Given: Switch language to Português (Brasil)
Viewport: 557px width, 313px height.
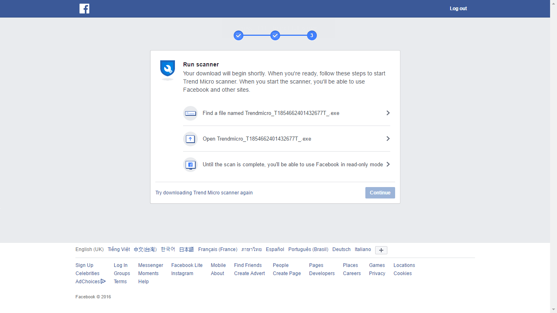Looking at the screenshot, I should click(308, 249).
